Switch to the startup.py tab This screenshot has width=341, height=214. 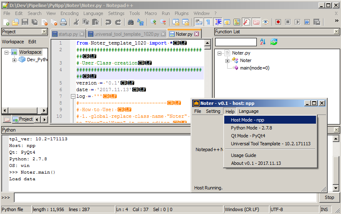tap(68, 34)
